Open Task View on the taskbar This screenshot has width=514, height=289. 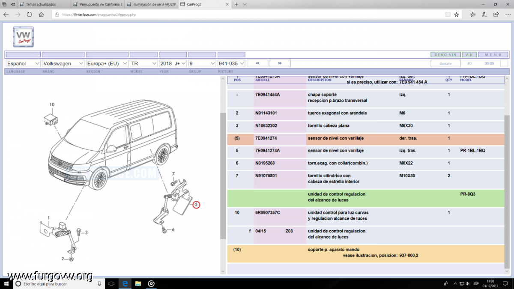coord(111,283)
